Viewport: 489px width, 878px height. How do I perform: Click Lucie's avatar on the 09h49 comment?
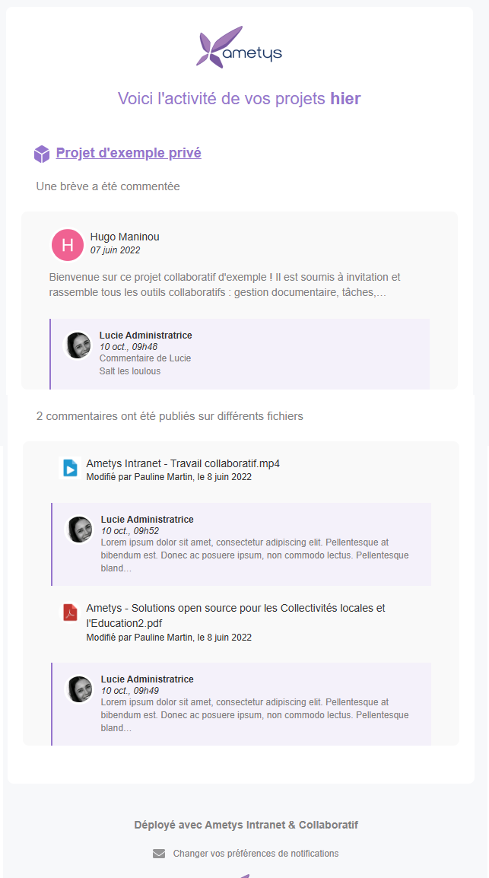coord(80,689)
